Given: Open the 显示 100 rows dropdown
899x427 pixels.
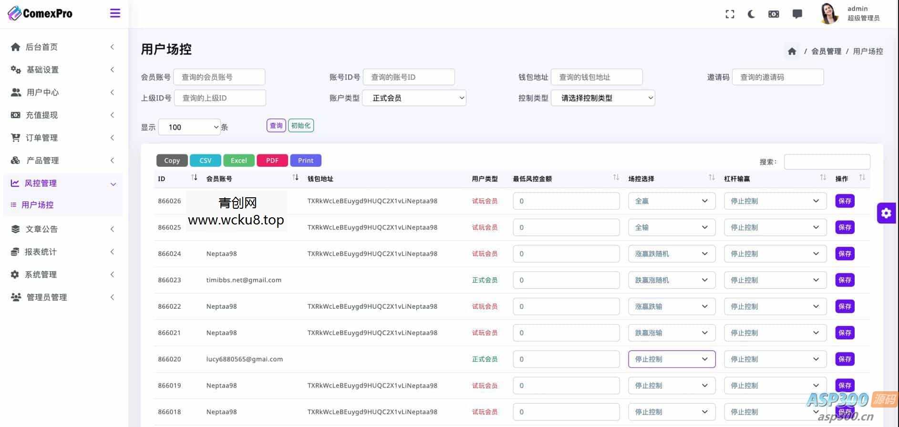Looking at the screenshot, I should pos(189,127).
